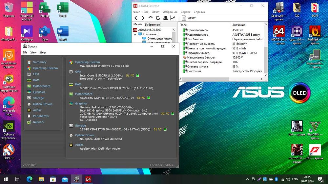Viewport: 328px width, 184px height.
Task: Open Microsoft Edge desktop shortcut
Action: (x=9, y=106)
